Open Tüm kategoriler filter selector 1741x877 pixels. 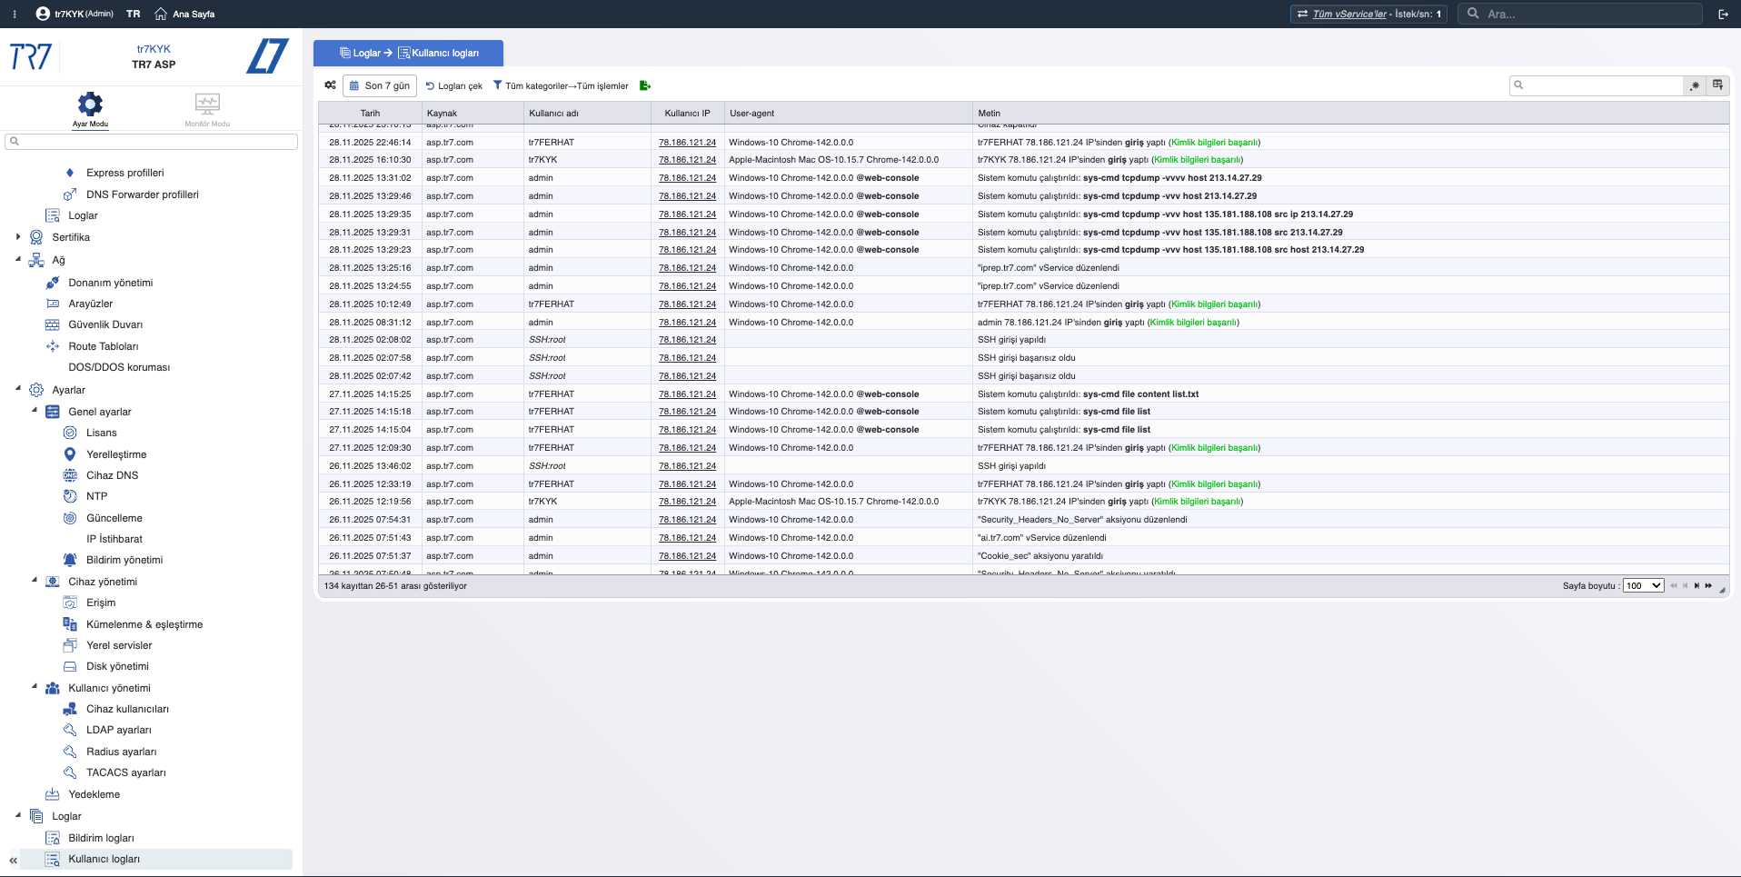[561, 85]
